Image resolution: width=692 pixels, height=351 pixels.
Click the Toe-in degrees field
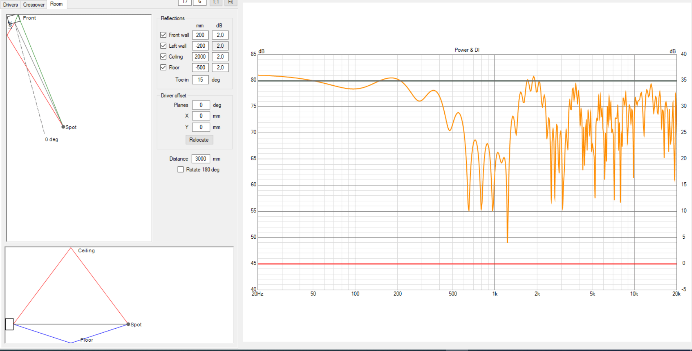[x=200, y=80]
